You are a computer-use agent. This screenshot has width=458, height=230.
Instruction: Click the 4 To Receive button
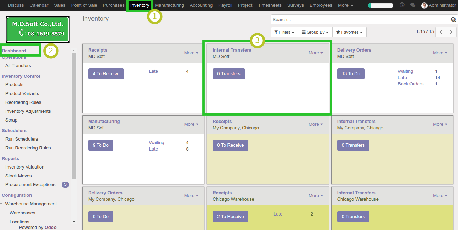[106, 74]
